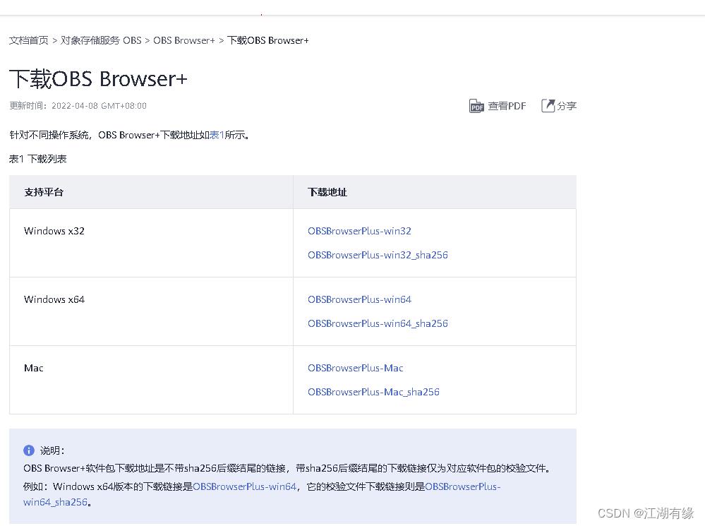Screen dimensions: 705x526
Task: Download OBSBrowserPlus-win64_sha256 from the table
Action: coord(378,323)
